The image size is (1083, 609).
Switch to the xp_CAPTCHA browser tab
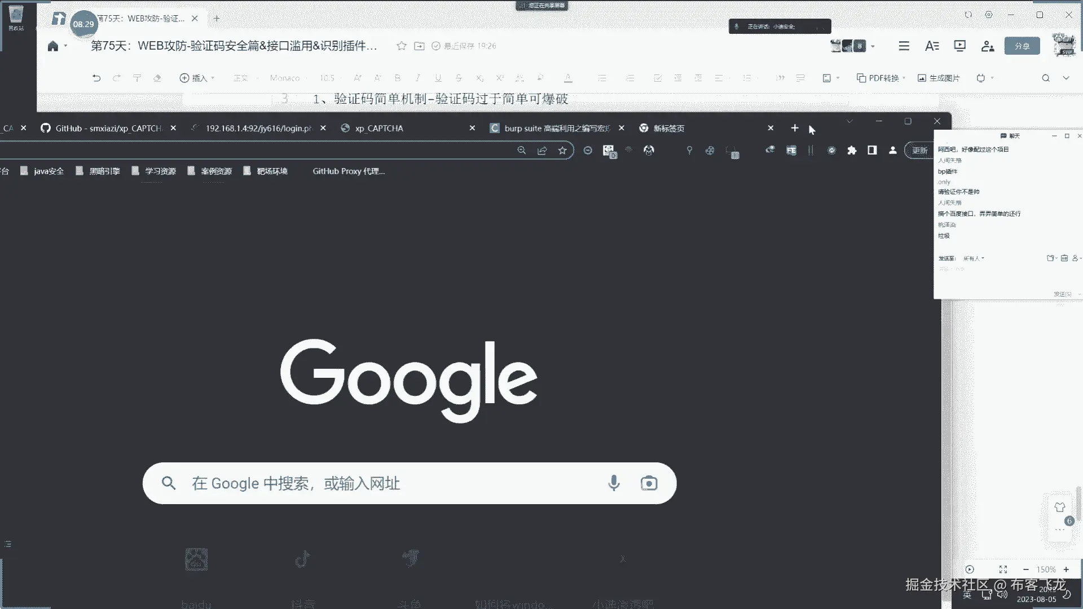(x=379, y=128)
